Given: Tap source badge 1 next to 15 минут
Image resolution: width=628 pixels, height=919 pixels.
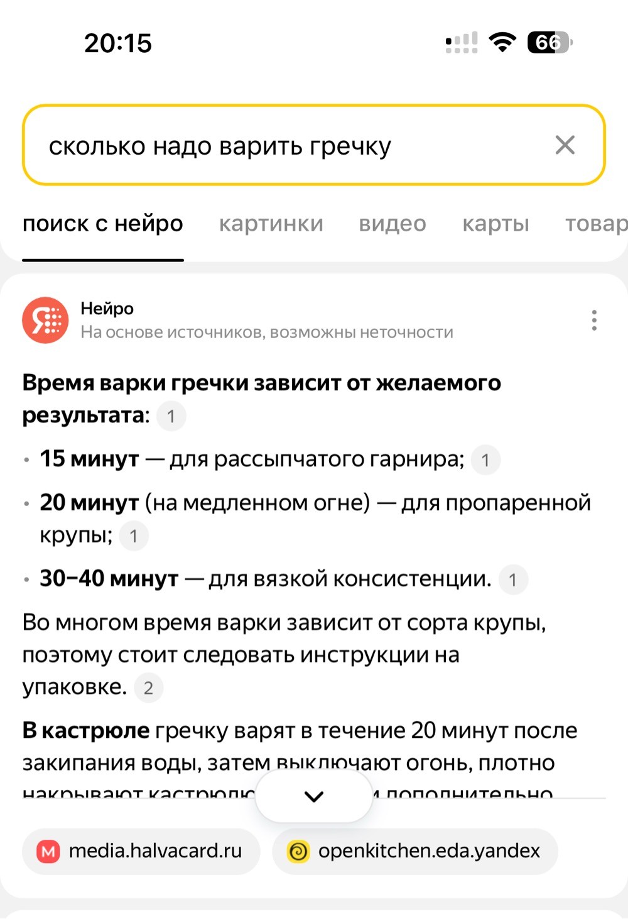Looking at the screenshot, I should pyautogui.click(x=485, y=460).
